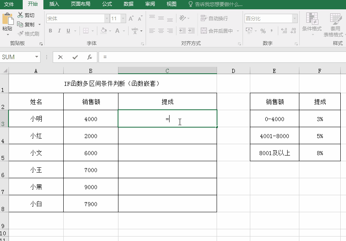The image size is (346, 241).
Task: Cancel formula entry with X button
Action: pos(60,57)
